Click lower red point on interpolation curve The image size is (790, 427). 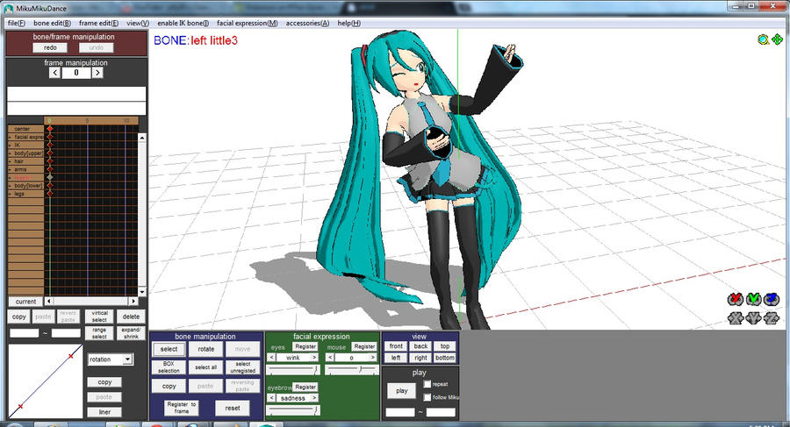(x=20, y=406)
